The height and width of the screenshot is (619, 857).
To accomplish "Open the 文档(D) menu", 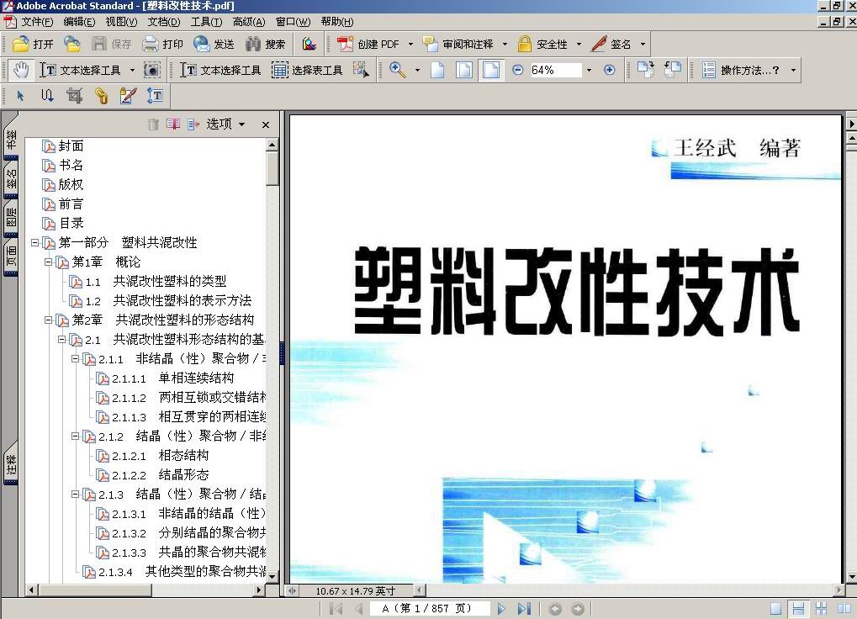I will tap(164, 22).
